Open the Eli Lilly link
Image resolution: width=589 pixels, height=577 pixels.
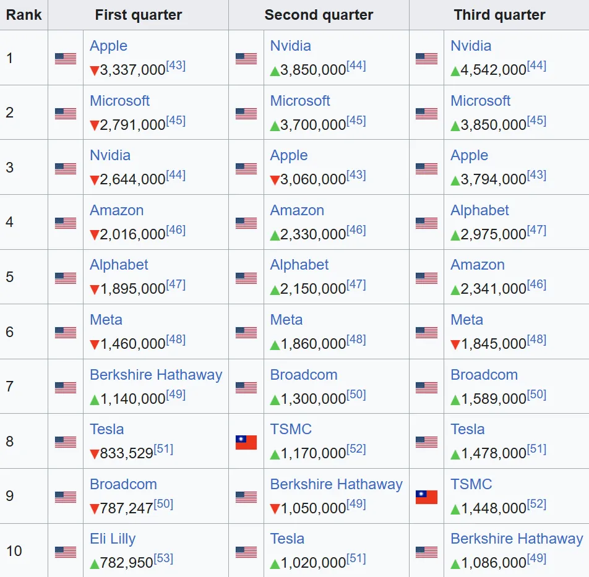coord(113,539)
